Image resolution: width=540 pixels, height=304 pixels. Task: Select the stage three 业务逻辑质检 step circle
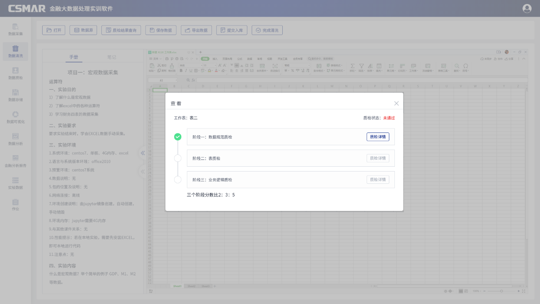coord(178,180)
